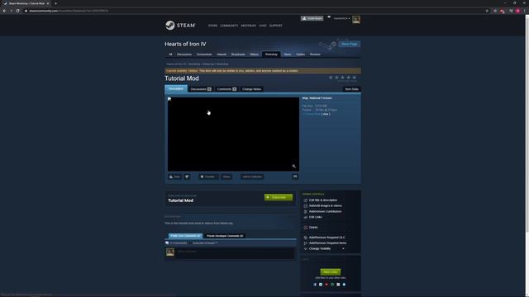Switch to the All hub tab
The width and height of the screenshot is (529, 297).
170,54
